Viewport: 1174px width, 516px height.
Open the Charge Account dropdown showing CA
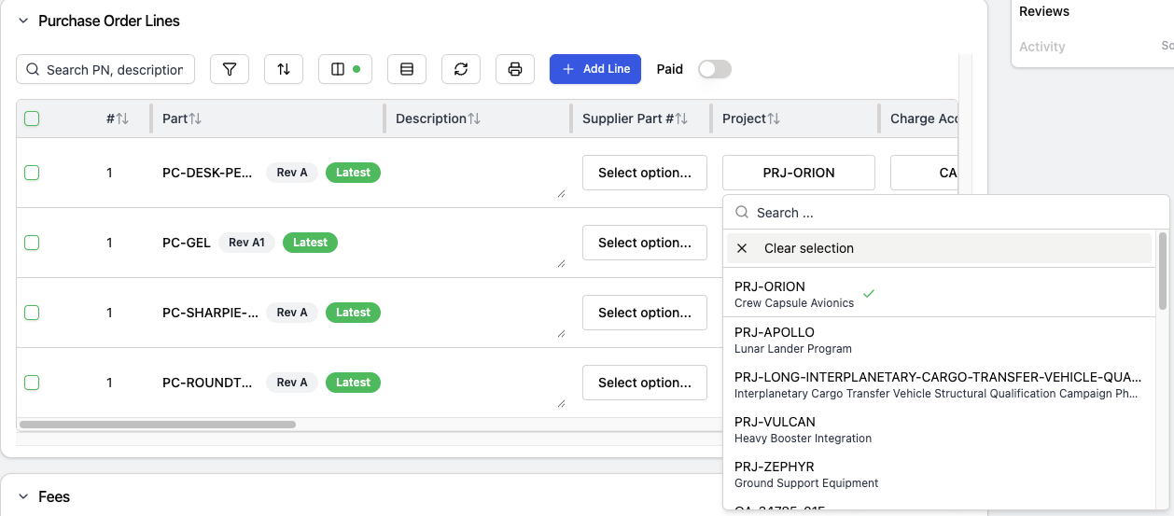924,173
